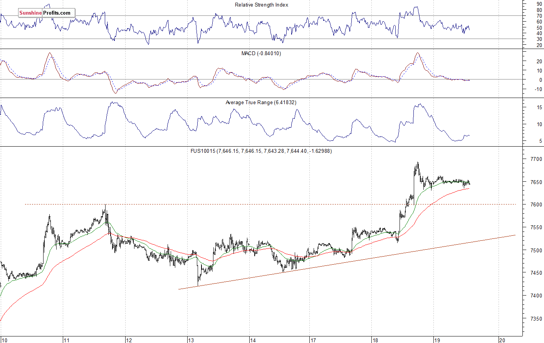This screenshot has width=544, height=343.
Task: Click date label 12 on time axis
Action: click(x=129, y=340)
